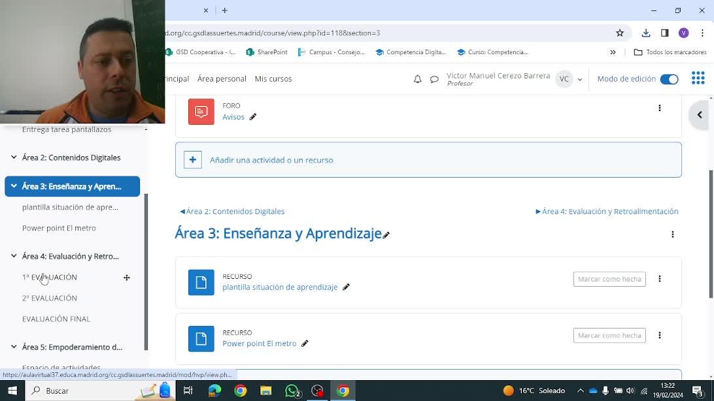The height and width of the screenshot is (401, 714).
Task: Open user menu dropdown arrow
Action: (x=580, y=79)
